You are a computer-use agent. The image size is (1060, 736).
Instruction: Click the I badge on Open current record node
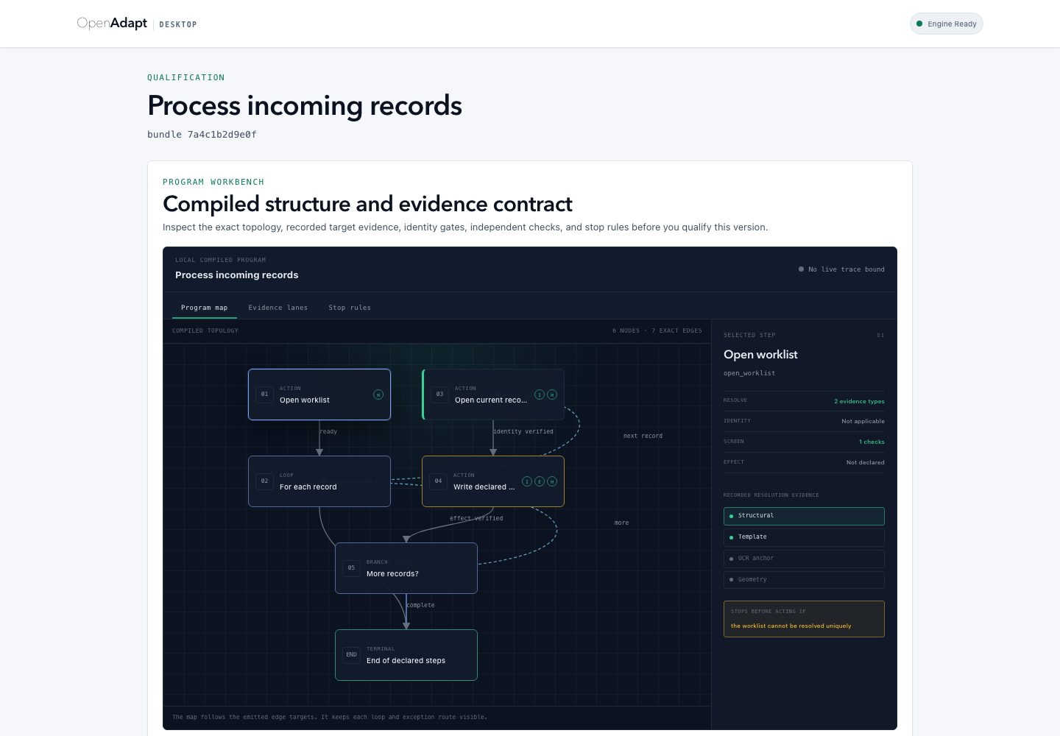(x=540, y=394)
